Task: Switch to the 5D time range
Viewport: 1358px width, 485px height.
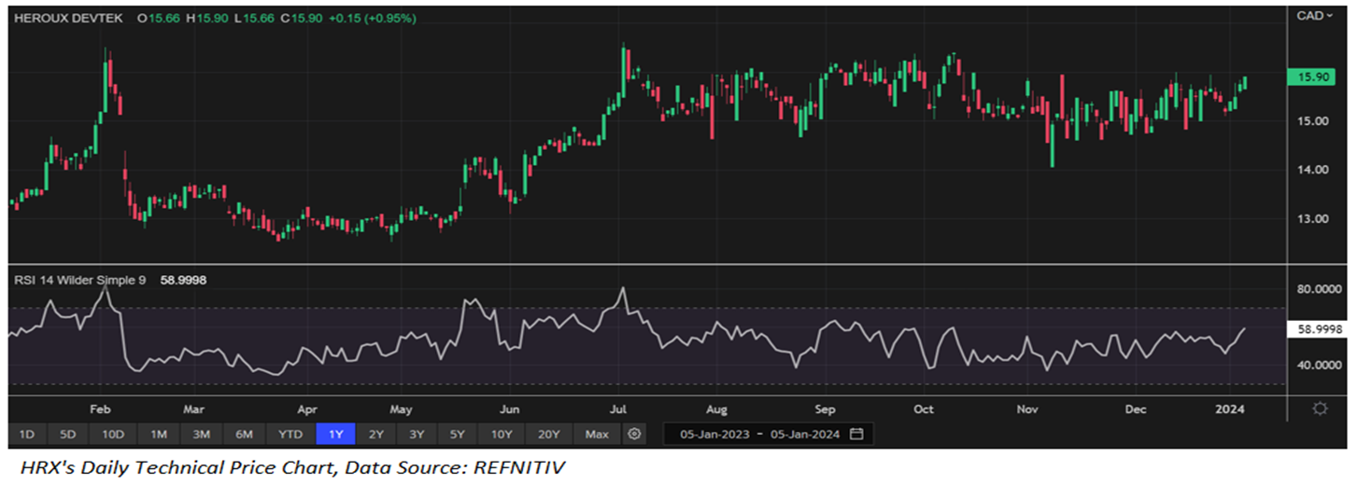Action: [69, 434]
